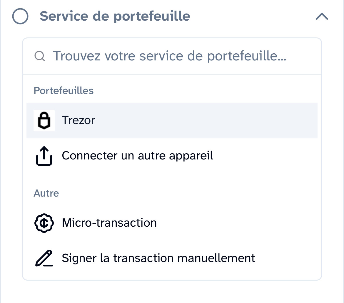344x303 pixels.
Task: Click the Service de portefeuille heading
Action: click(x=115, y=16)
